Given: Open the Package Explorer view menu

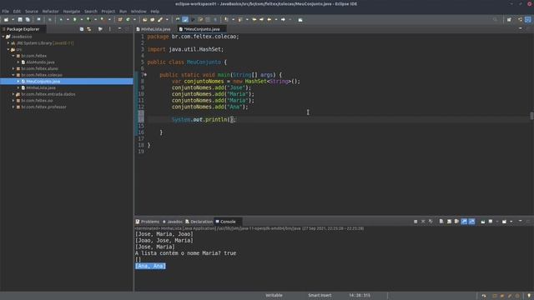Looking at the screenshot, I should click(x=109, y=29).
